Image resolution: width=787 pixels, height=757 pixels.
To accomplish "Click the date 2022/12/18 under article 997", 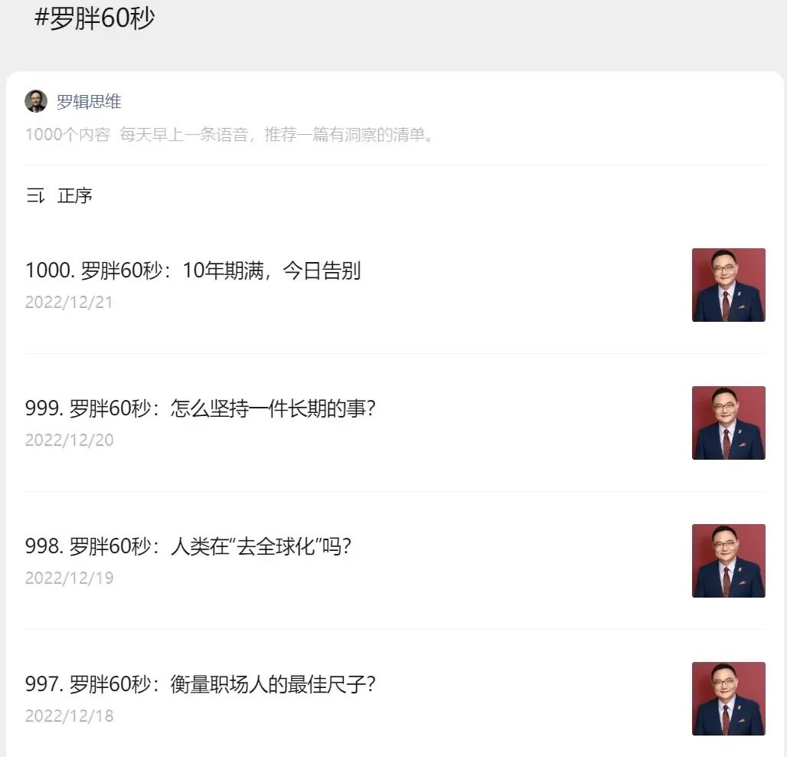I will tap(69, 716).
